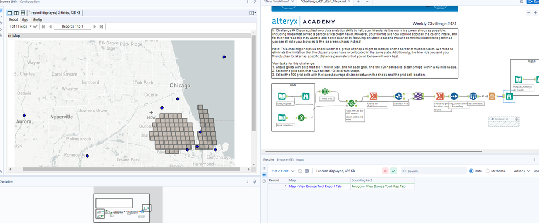The width and height of the screenshot is (539, 223).
Task: Select the highlighted Browse tool on canvas
Action: pyautogui.click(x=509, y=96)
